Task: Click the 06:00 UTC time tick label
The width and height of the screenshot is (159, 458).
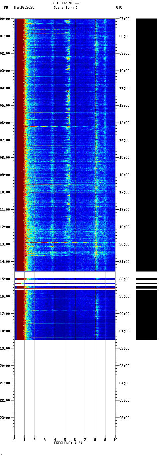Action: tap(124, 418)
